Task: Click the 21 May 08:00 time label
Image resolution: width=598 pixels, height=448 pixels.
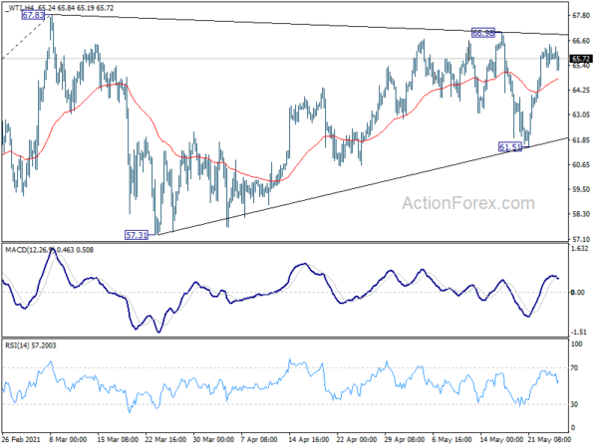Action: (x=549, y=439)
